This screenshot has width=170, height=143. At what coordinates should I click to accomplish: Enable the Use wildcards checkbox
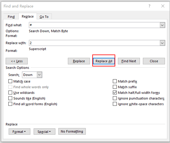pos(10,93)
